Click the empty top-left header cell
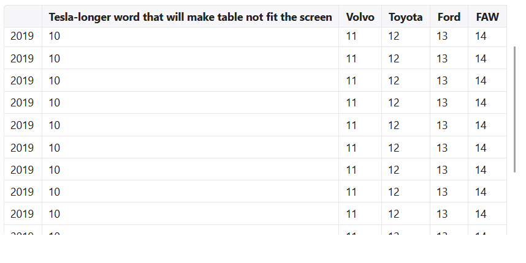Viewport: 526px width, 263px height. tap(23, 17)
